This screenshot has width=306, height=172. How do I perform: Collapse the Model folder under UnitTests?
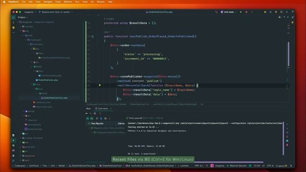(x=32, y=67)
